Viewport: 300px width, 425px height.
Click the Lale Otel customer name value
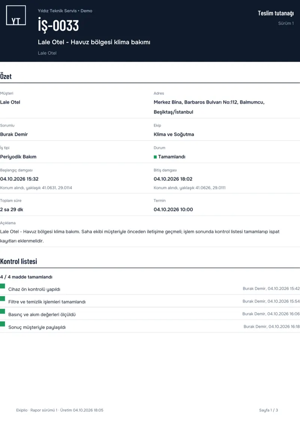tap(10, 102)
